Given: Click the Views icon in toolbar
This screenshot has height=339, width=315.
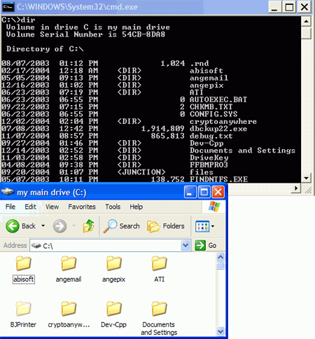Looking at the screenshot, I should point(202,226).
